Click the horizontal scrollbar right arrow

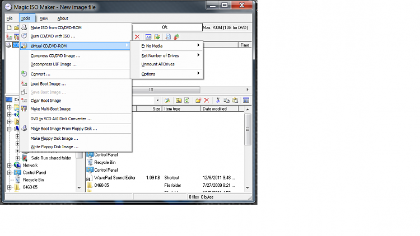247,89
